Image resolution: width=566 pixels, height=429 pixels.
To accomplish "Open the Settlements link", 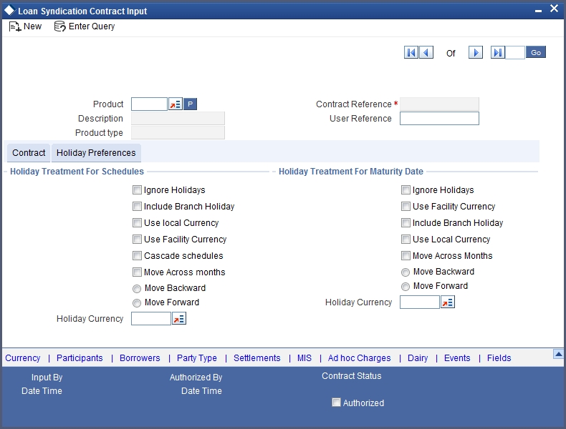I will click(257, 358).
